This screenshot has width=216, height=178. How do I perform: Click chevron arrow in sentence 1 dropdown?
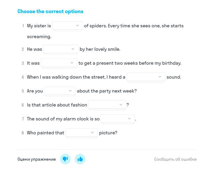pos(77,26)
